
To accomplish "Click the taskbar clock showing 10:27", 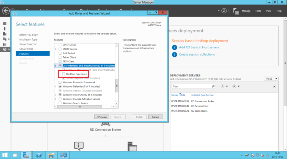I will point(277,155).
